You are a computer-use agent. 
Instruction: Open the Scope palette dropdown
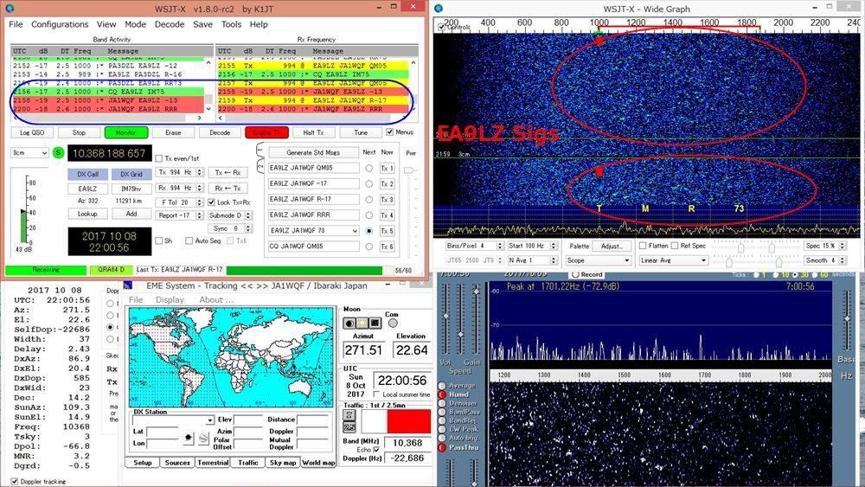coord(598,260)
